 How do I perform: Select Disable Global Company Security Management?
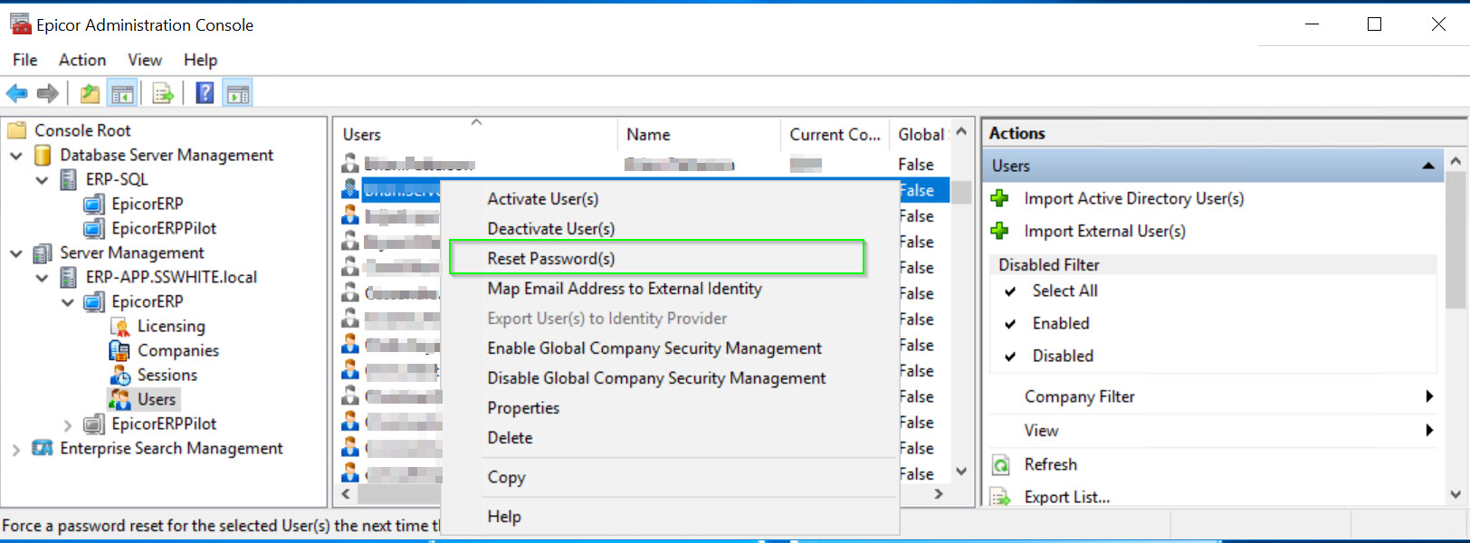click(656, 378)
